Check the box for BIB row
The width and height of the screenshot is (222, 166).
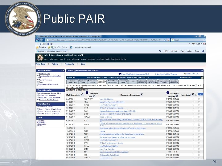tap(199, 155)
